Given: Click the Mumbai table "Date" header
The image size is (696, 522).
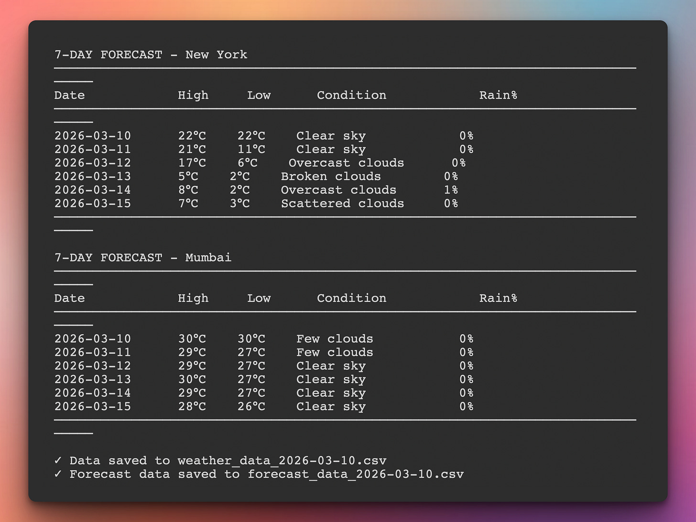Looking at the screenshot, I should tap(69, 298).
